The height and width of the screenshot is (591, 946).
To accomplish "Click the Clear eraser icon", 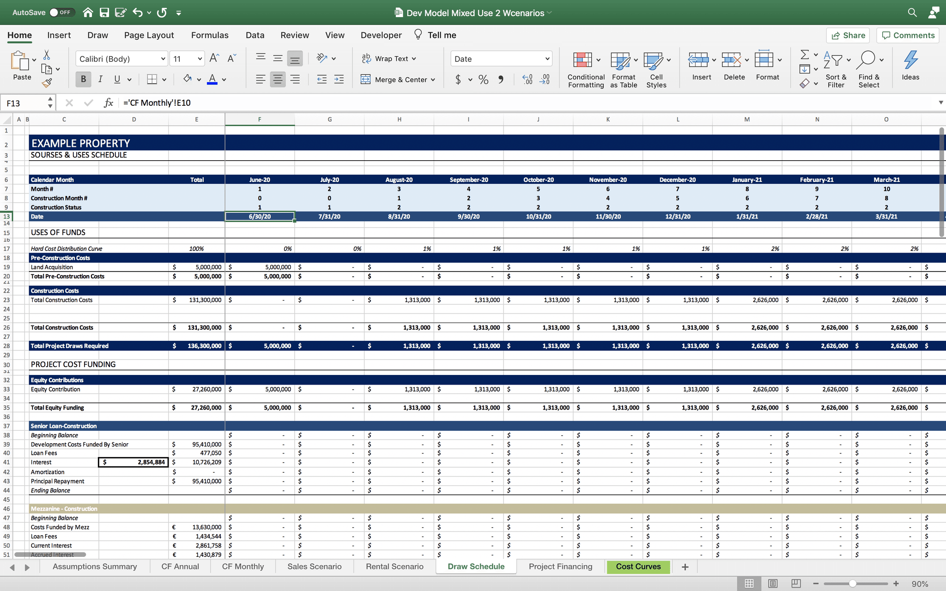I will point(805,84).
